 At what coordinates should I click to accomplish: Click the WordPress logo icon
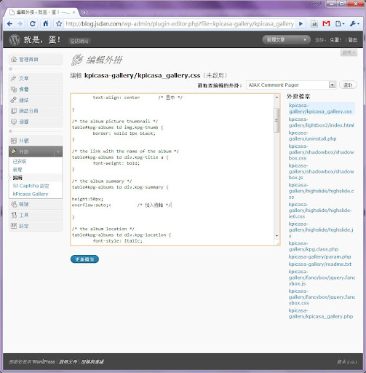coord(15,40)
